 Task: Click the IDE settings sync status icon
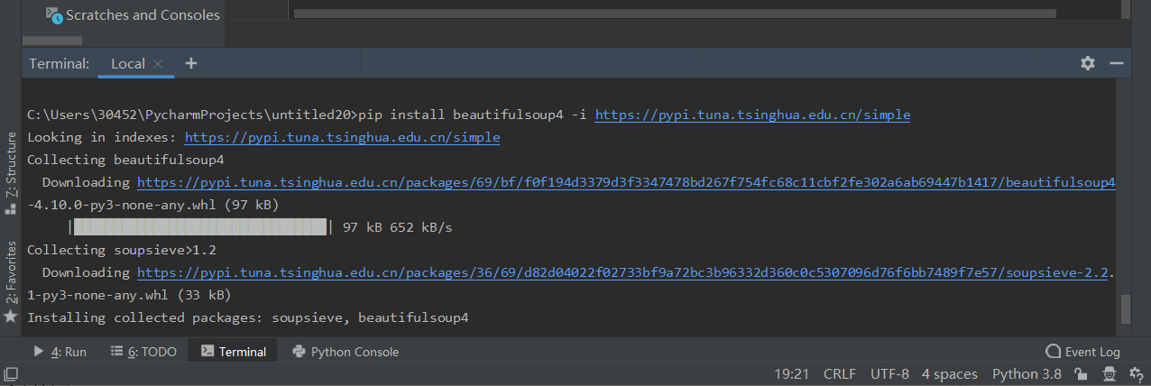(x=1135, y=374)
